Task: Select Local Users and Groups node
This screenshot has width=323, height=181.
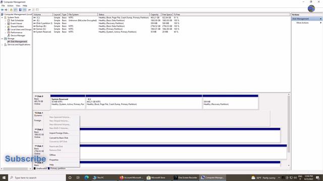Action: [21, 30]
